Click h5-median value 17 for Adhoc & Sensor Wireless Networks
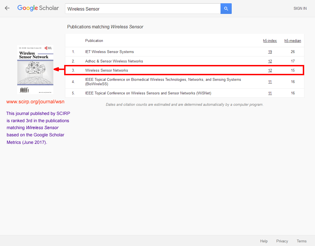 coord(293,61)
